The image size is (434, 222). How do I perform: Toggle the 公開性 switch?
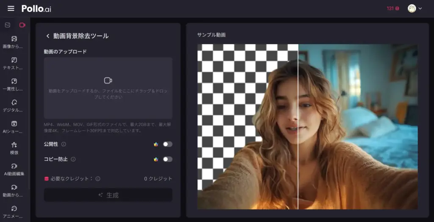pos(167,144)
